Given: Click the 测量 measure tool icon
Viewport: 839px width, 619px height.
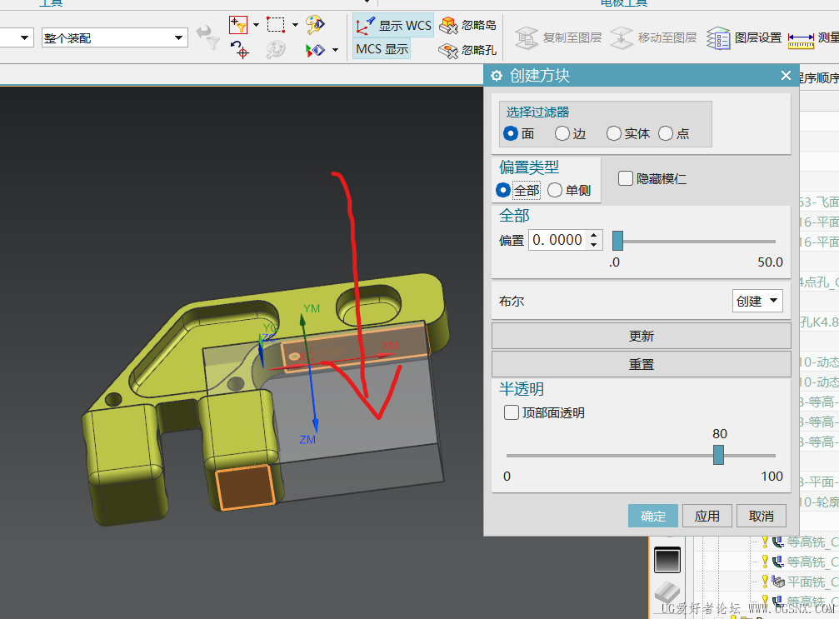Looking at the screenshot, I should pyautogui.click(x=800, y=37).
